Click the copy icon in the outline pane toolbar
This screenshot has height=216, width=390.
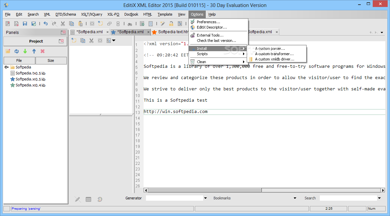click(x=83, y=41)
